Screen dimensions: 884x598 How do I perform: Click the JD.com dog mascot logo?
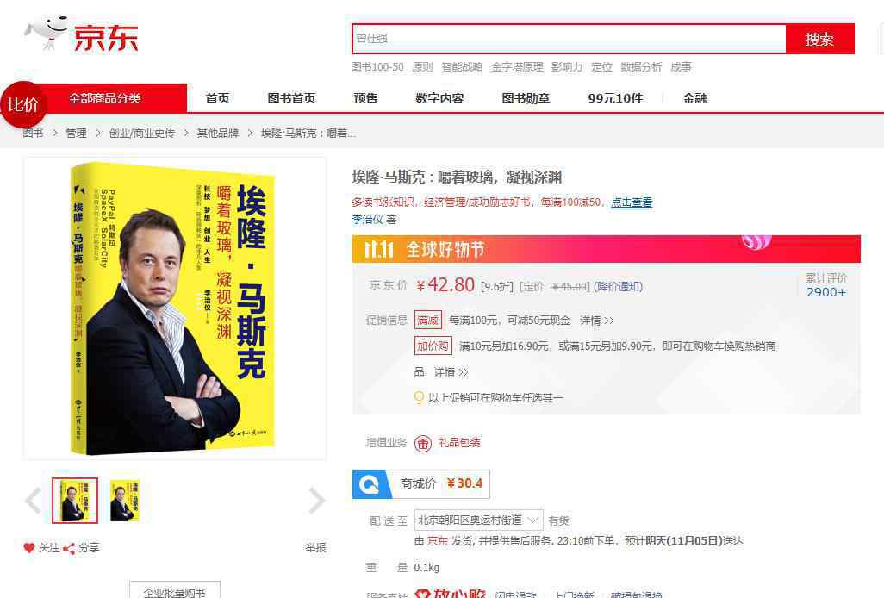pos(47,34)
